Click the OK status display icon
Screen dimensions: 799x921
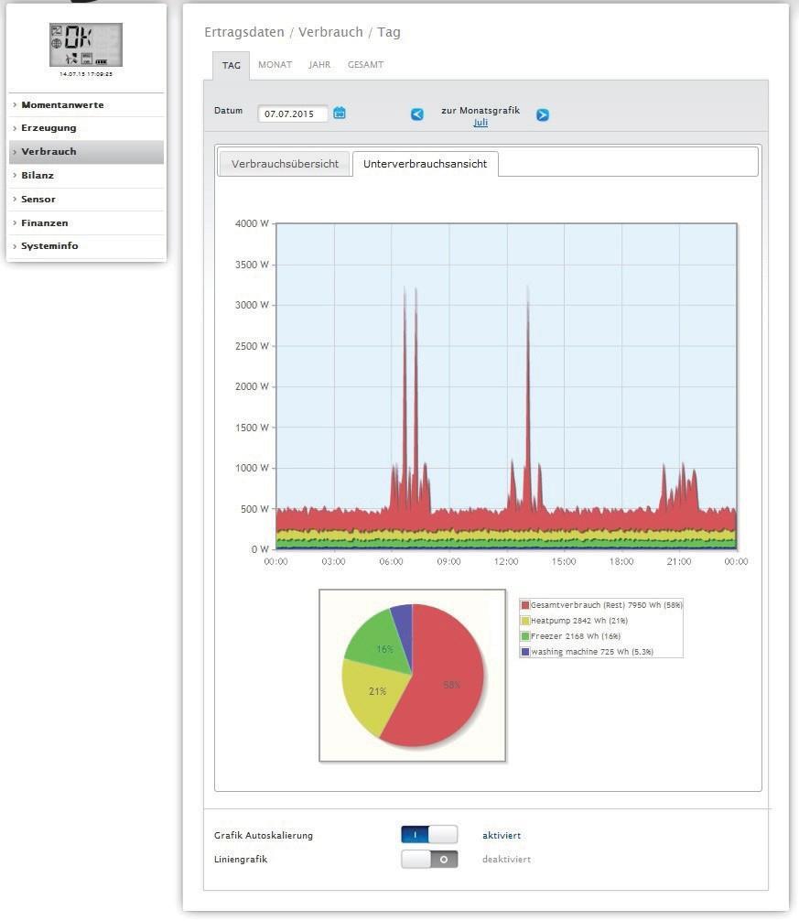click(x=86, y=45)
